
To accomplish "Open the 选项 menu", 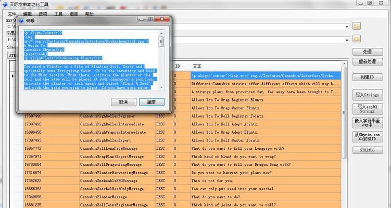I will coord(43,14).
